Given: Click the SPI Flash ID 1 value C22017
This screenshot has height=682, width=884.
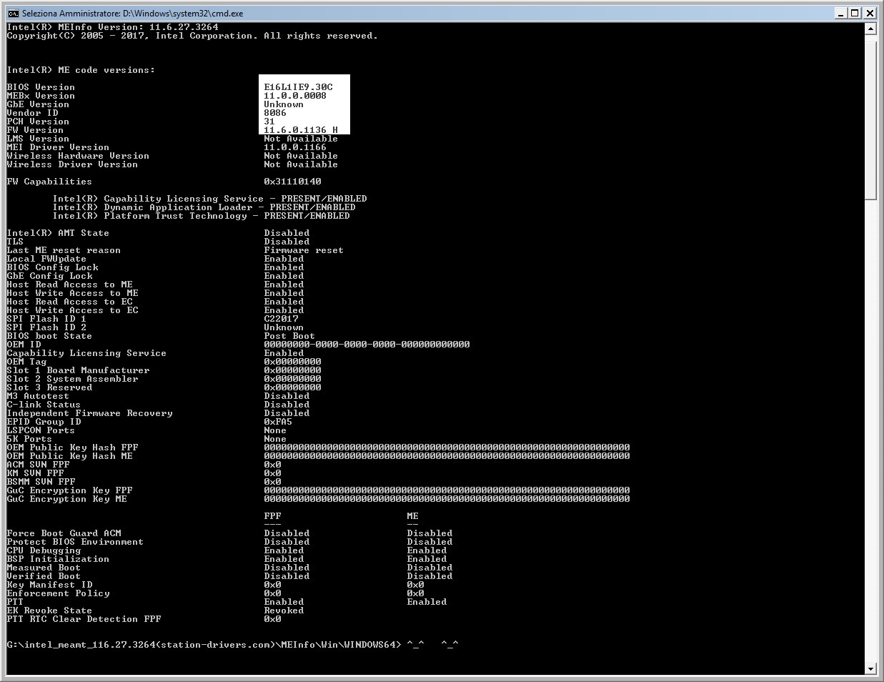Looking at the screenshot, I should [x=281, y=319].
